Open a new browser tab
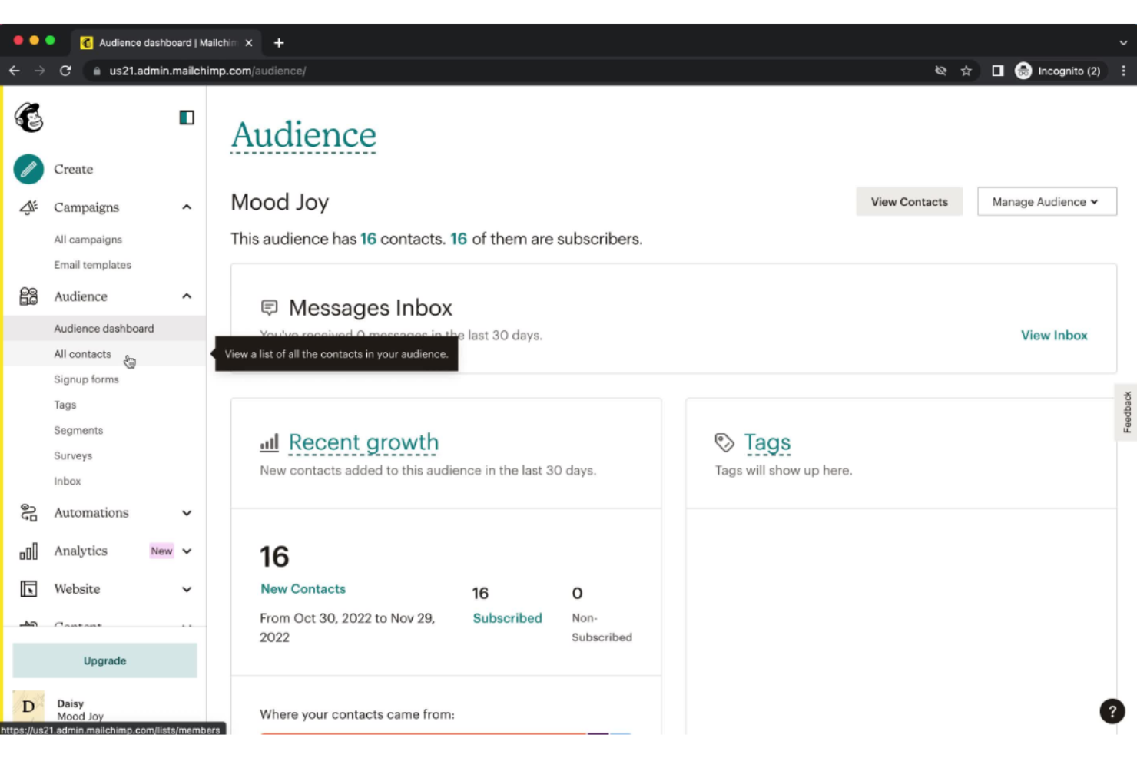1137x758 pixels. click(279, 43)
